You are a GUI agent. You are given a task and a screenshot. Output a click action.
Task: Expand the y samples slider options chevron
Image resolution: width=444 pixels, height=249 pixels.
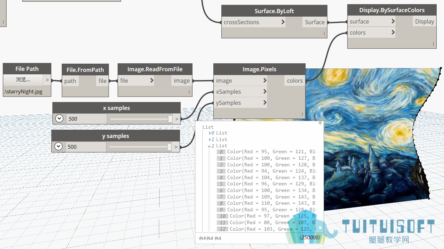point(59,147)
